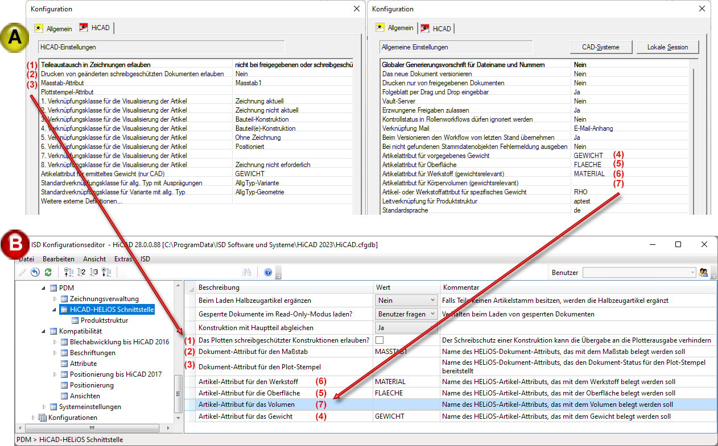Click the Beschreibung column header
718x446 pixels.
(284, 287)
